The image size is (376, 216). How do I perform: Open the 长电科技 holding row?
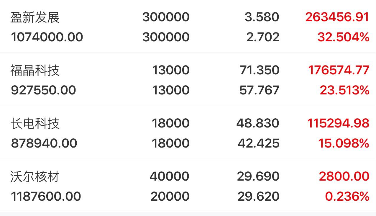coord(188,132)
